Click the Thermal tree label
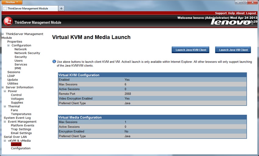 [x=14, y=106]
